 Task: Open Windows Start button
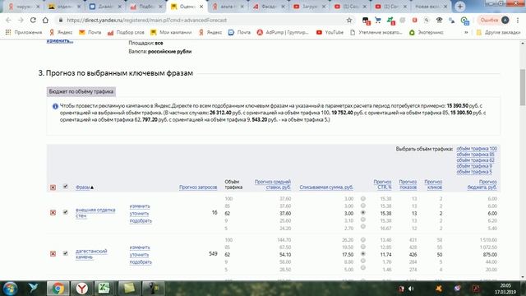pyautogui.click(x=10, y=289)
